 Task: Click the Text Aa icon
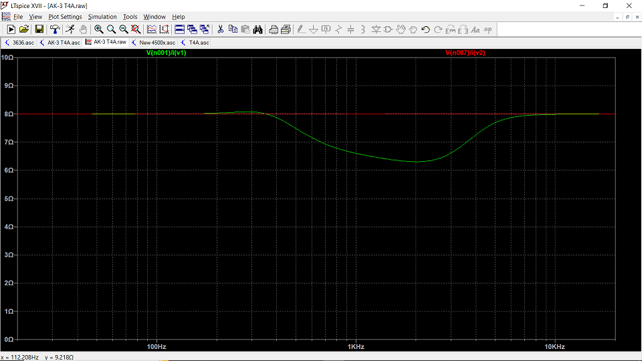(x=475, y=29)
